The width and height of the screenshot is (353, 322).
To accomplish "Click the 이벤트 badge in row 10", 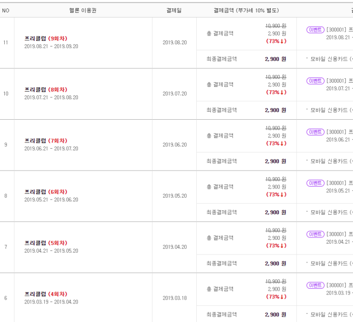I will (315, 81).
